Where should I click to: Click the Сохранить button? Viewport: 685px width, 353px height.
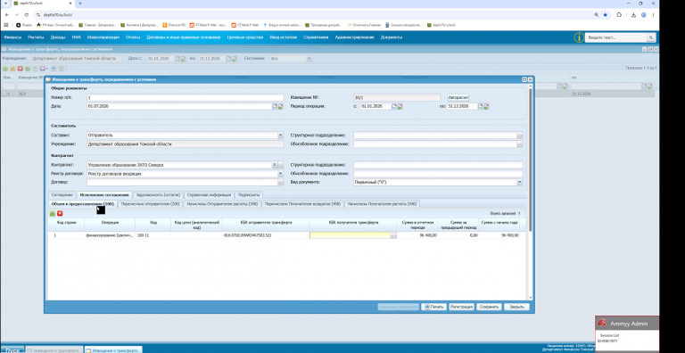click(x=489, y=308)
